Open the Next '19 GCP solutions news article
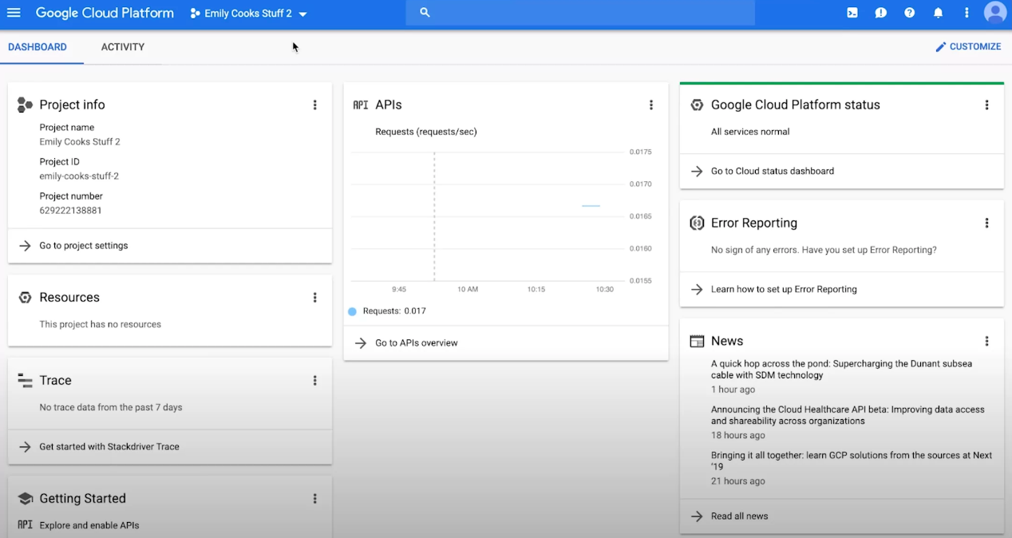The image size is (1012, 538). [x=852, y=461]
